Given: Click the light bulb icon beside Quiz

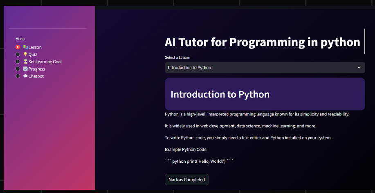Looking at the screenshot, I should [x=25, y=54].
